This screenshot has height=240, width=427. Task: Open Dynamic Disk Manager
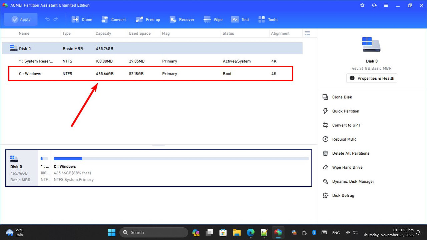[353, 181]
